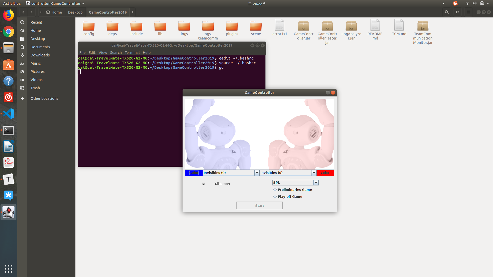
Task: Open the plugins folder
Action: tap(232, 26)
